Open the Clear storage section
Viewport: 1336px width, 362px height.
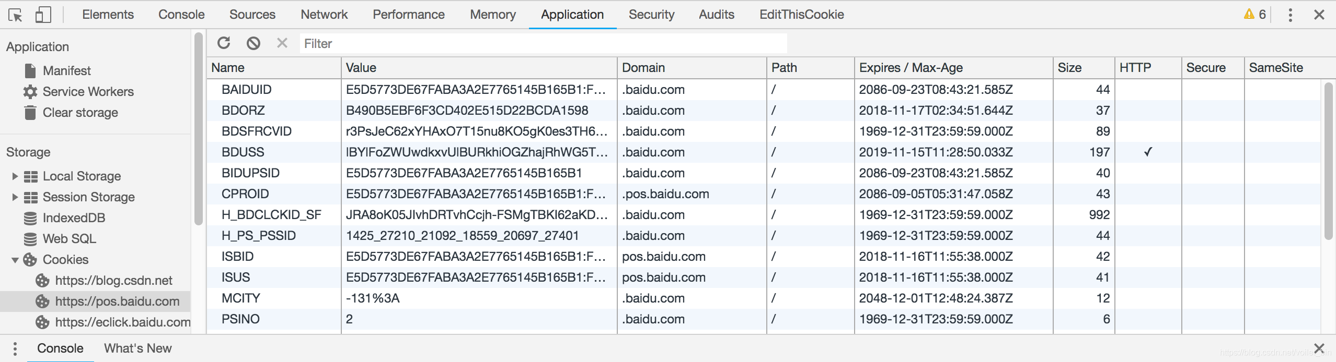click(x=80, y=113)
